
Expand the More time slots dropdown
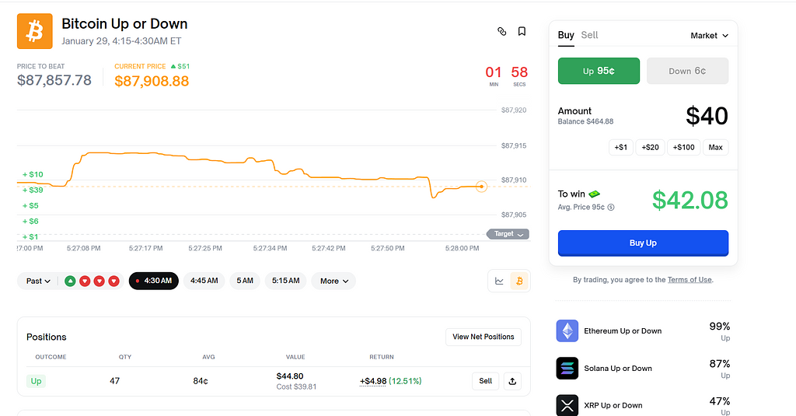pyautogui.click(x=333, y=281)
